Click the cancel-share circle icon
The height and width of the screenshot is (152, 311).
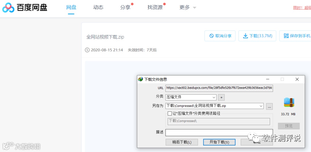tap(211, 36)
